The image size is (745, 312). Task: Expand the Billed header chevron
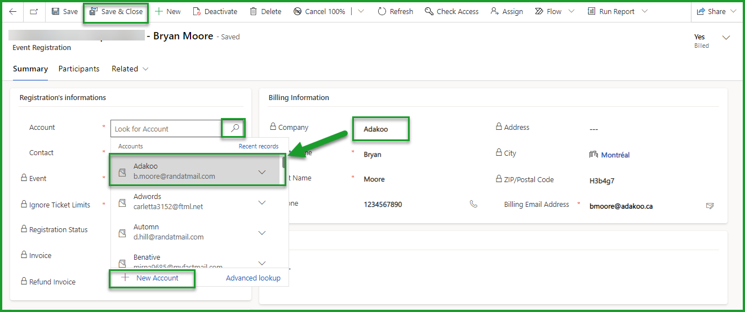(x=726, y=38)
